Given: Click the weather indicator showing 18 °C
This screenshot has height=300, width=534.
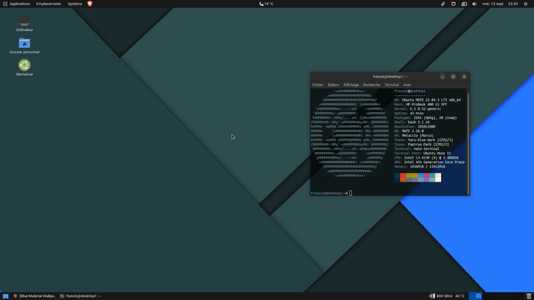Looking at the screenshot, I should [266, 4].
